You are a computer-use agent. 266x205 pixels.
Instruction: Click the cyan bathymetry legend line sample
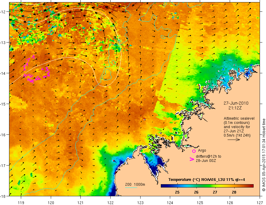pyautogui.click(x=131, y=188)
